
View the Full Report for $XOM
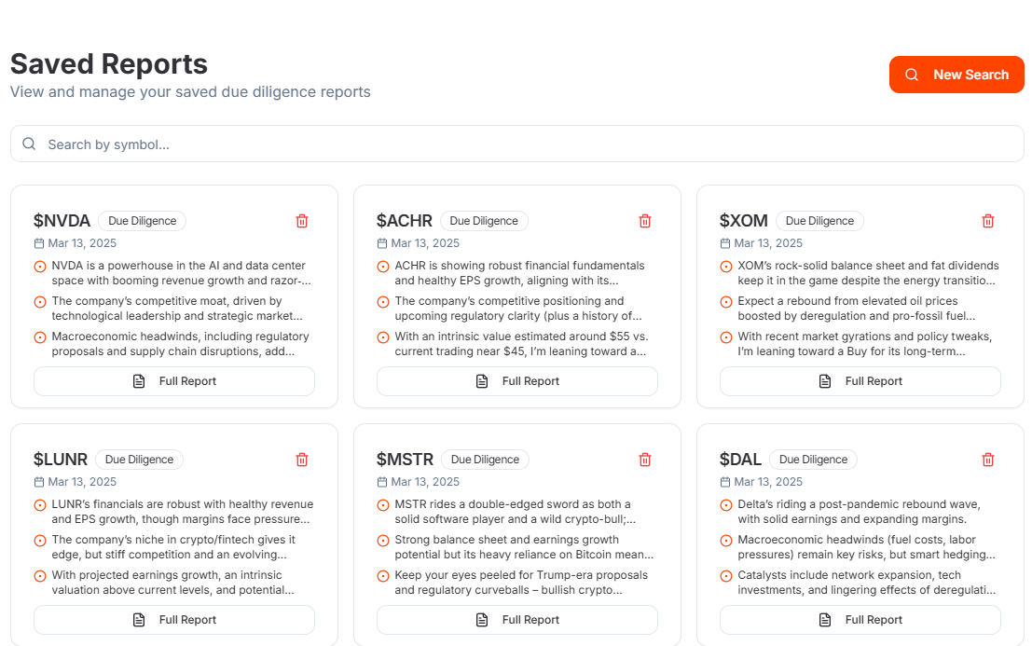pos(860,381)
